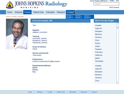Open engus faculty page
124x100 pixels.
(97, 46)
